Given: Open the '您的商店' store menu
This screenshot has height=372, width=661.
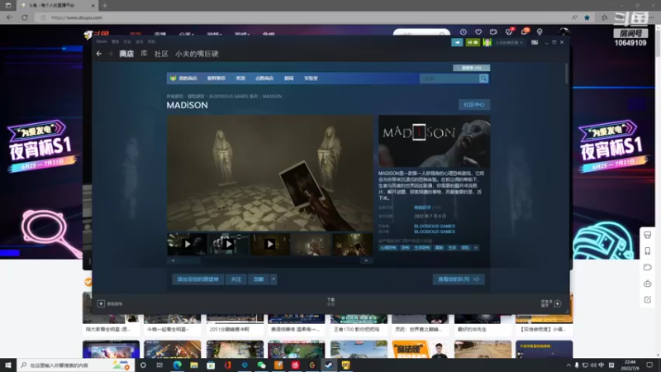Looking at the screenshot, I should point(188,78).
